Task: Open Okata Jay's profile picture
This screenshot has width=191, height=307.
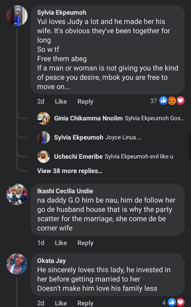Action: [17, 264]
